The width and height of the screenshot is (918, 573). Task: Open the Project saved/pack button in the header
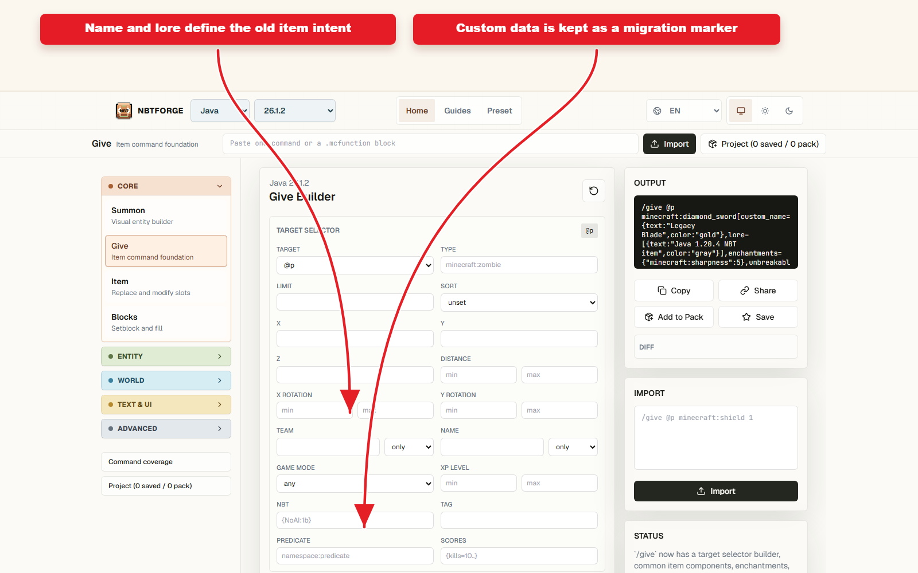coord(763,144)
